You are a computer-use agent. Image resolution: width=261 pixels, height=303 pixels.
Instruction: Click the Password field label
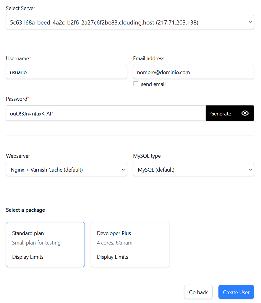click(17, 99)
